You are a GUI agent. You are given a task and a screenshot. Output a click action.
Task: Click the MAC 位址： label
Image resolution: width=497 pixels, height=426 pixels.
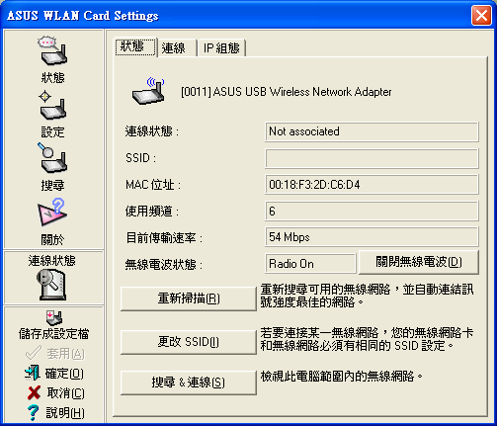(x=153, y=185)
